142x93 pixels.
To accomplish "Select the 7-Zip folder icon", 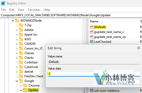I will tap(21, 25).
